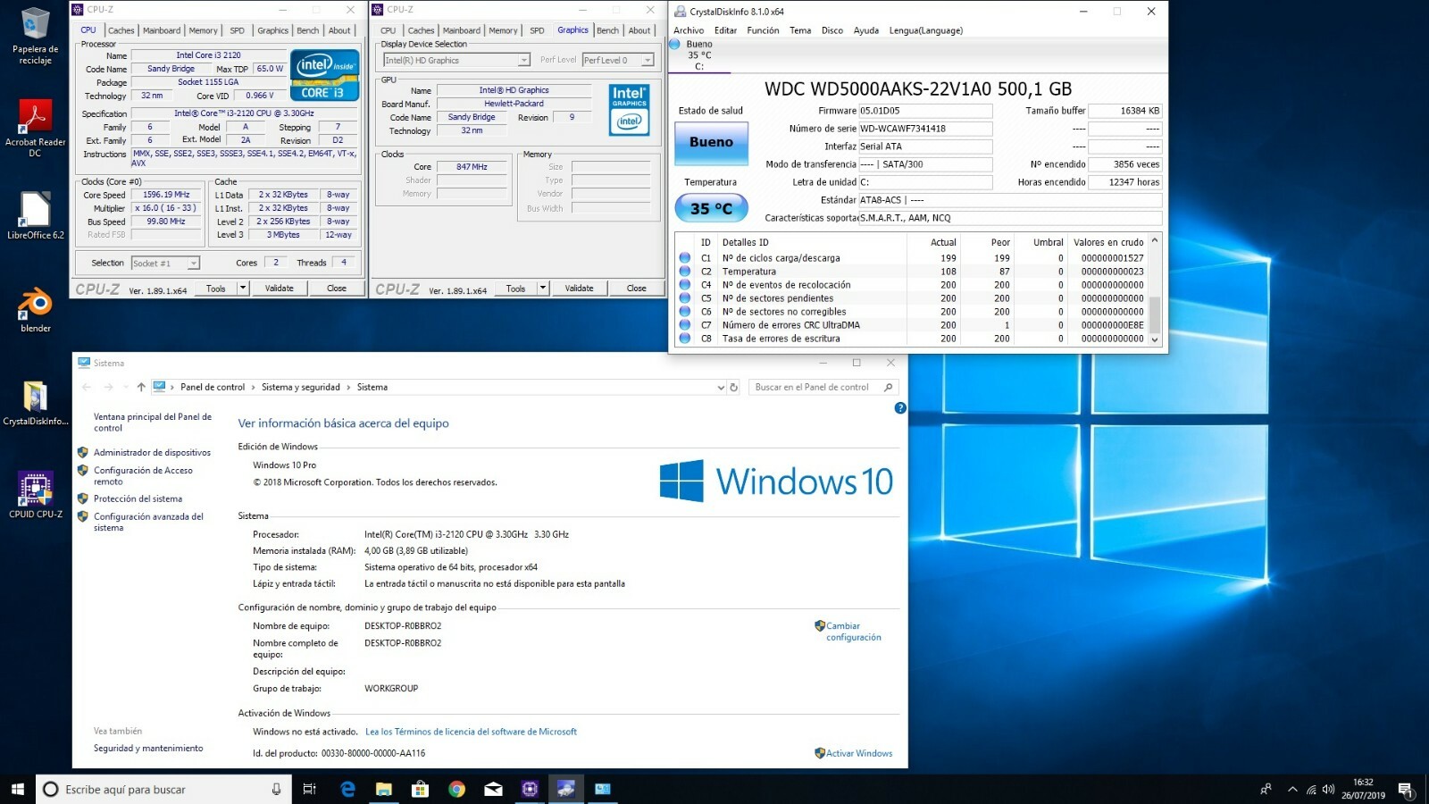Open Tools dropdown arrow in left CPU-Z
Image resolution: width=1429 pixels, height=804 pixels.
[x=243, y=288]
